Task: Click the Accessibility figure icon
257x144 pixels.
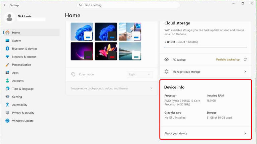Action: click(x=7, y=105)
